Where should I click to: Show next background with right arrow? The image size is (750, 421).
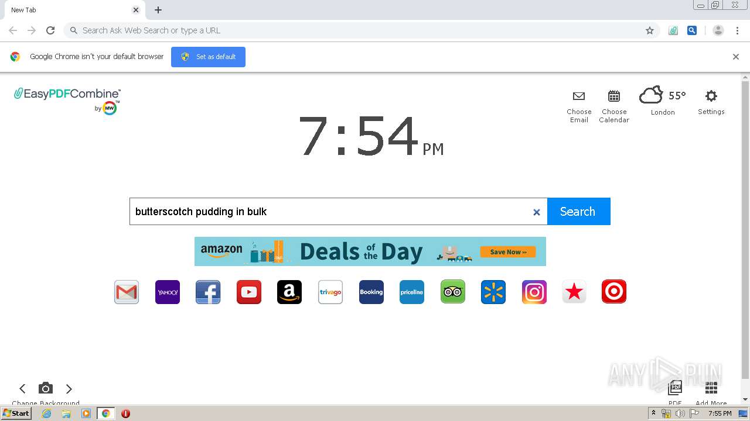(x=69, y=389)
